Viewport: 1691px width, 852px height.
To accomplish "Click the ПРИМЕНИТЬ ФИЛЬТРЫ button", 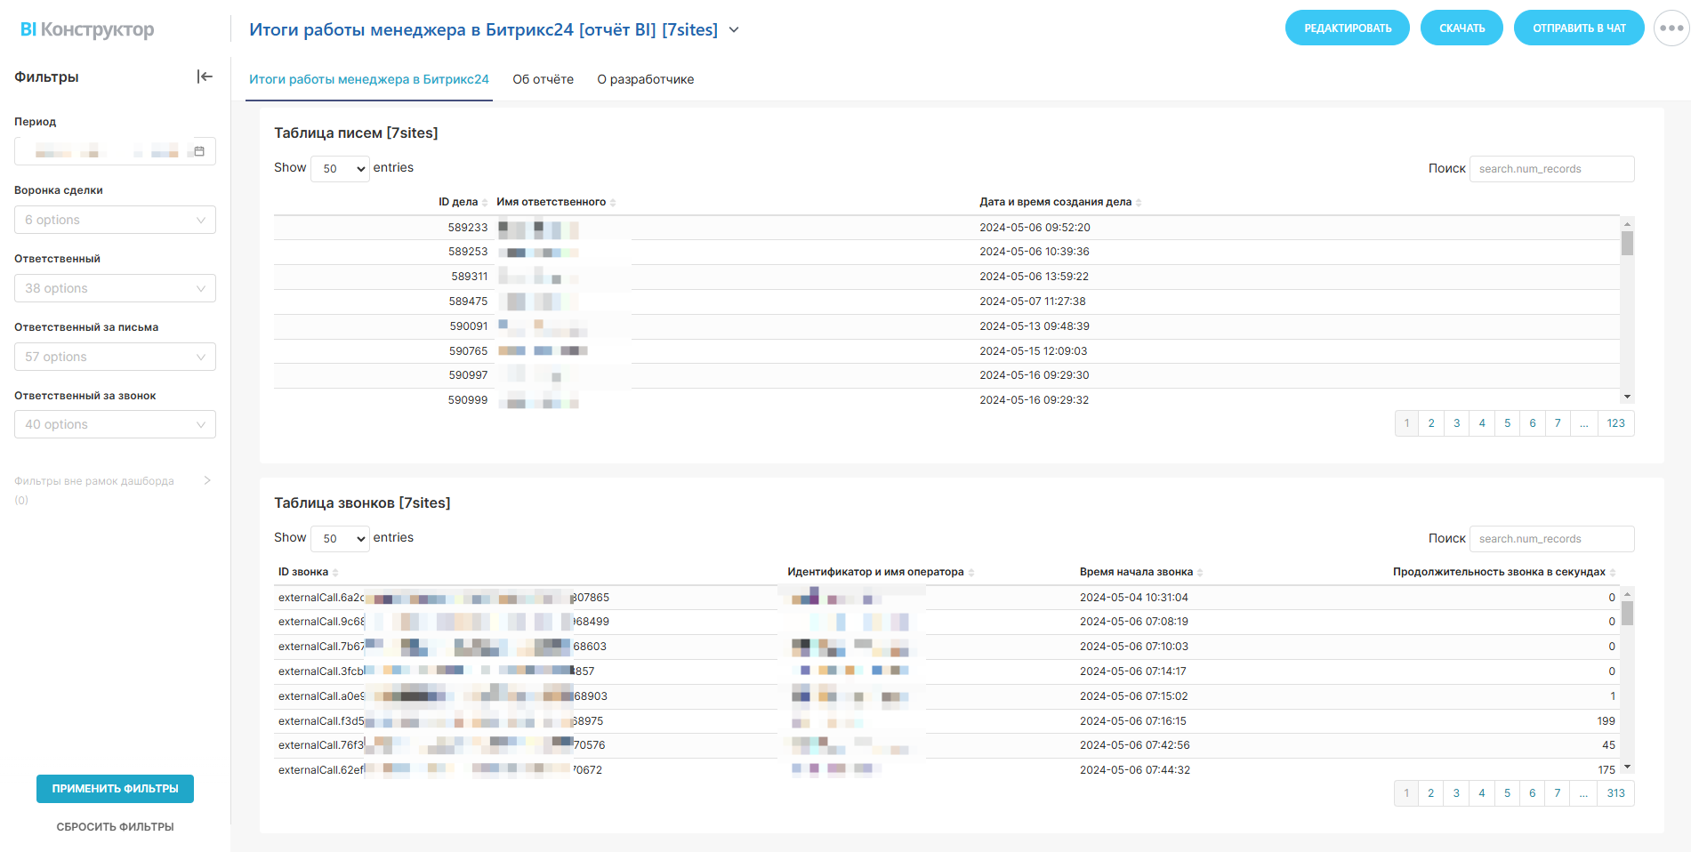I will tap(115, 789).
